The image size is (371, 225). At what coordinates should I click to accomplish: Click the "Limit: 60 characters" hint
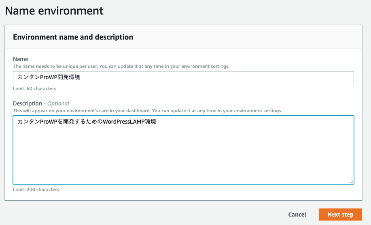pos(34,88)
